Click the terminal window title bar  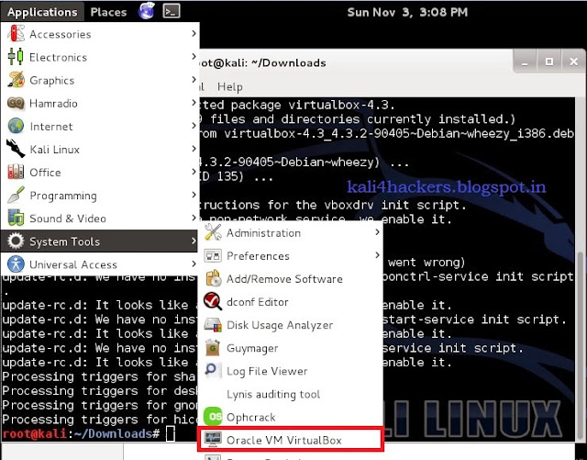click(x=356, y=62)
